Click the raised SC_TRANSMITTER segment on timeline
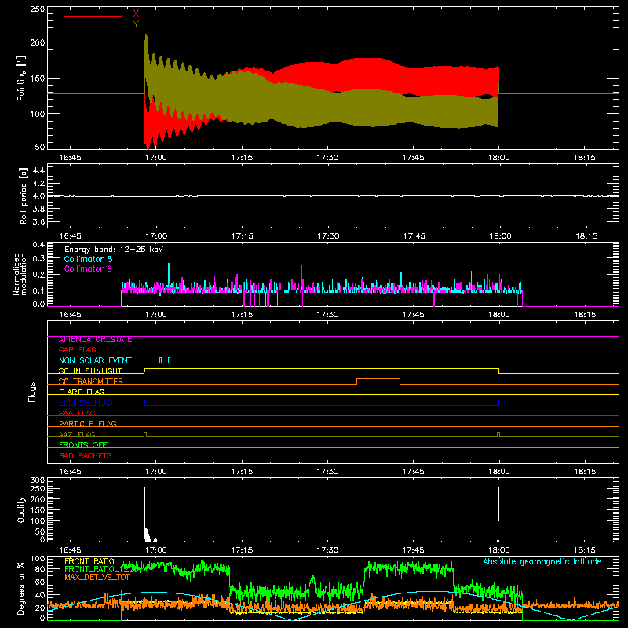 point(378,379)
